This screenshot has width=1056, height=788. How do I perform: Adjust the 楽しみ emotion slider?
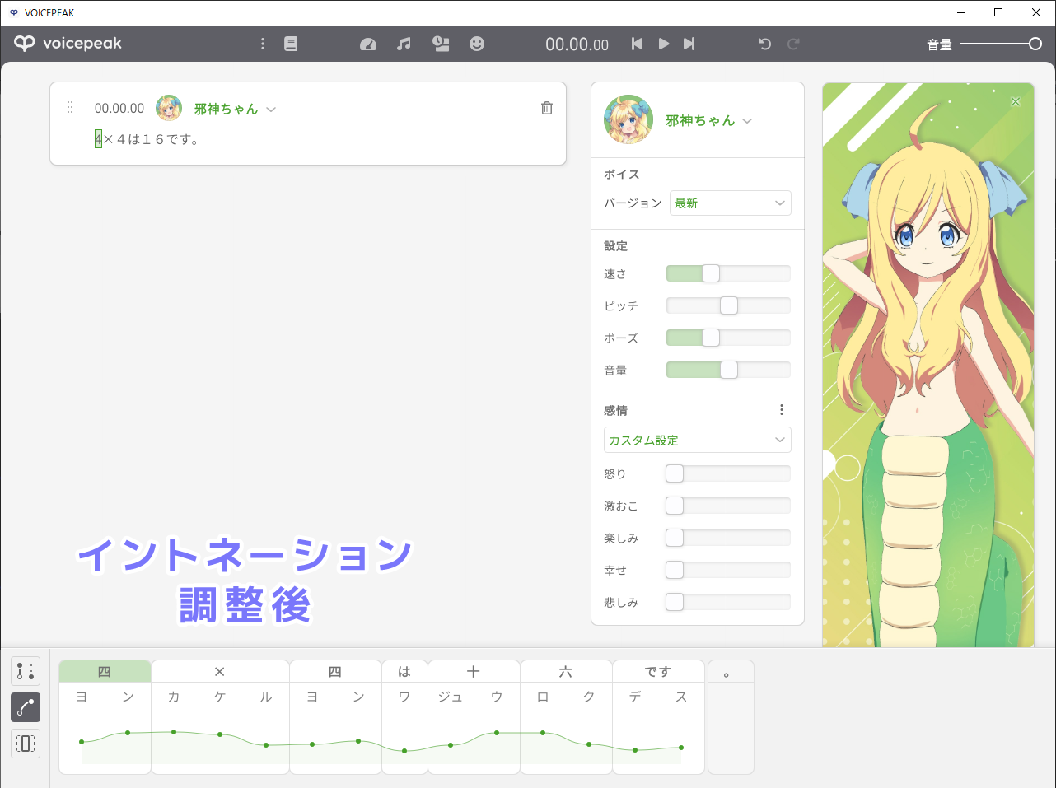728,538
